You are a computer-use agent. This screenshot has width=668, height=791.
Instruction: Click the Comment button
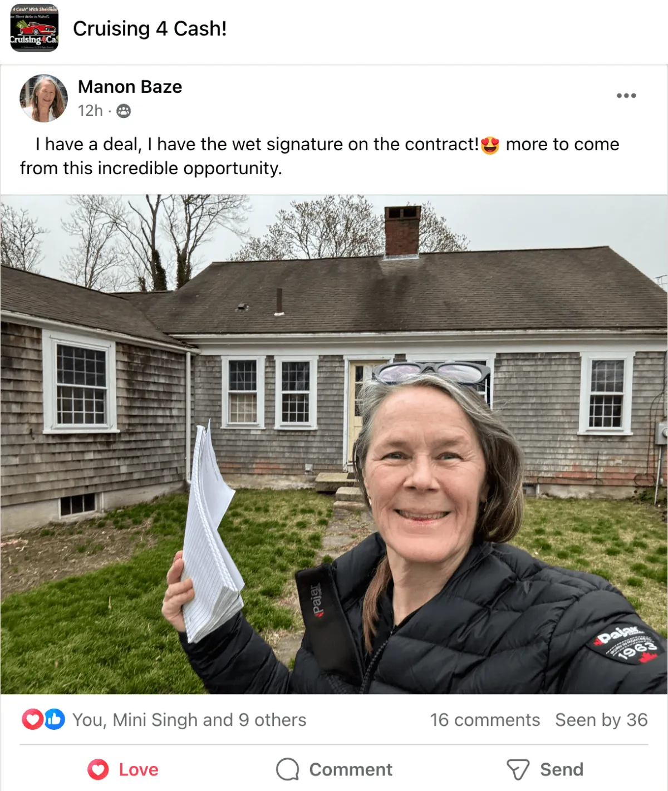[334, 769]
